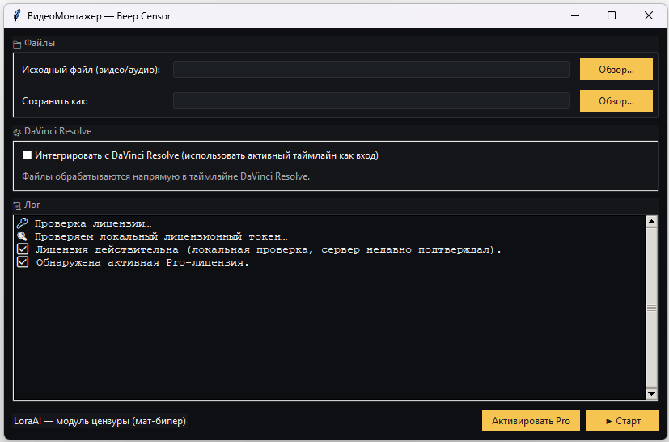Click the log scrollbar down arrow
The image size is (669, 442).
(651, 393)
